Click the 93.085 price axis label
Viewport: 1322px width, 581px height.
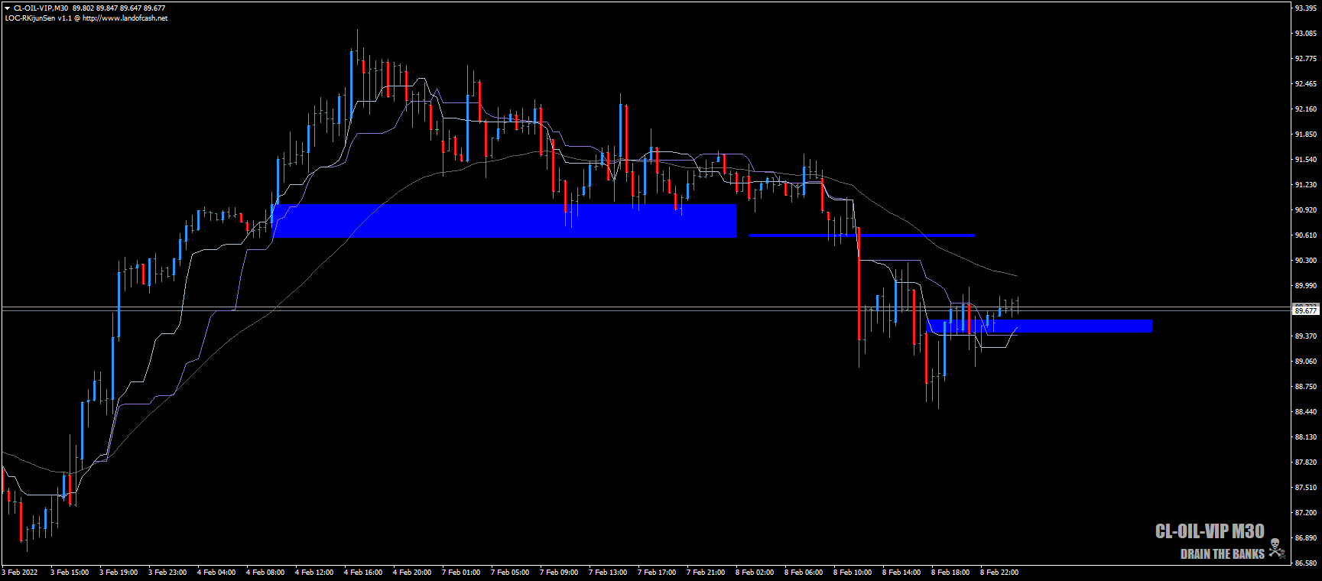click(x=1305, y=34)
